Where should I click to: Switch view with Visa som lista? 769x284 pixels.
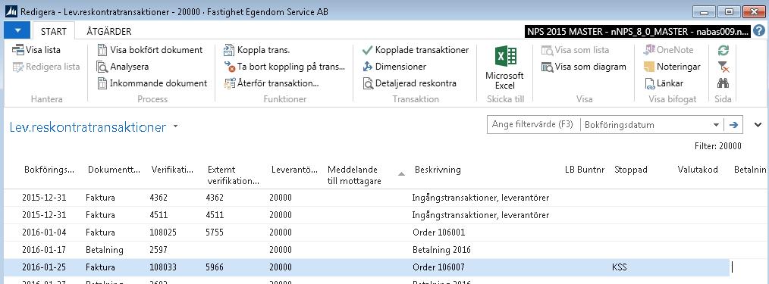(576, 50)
